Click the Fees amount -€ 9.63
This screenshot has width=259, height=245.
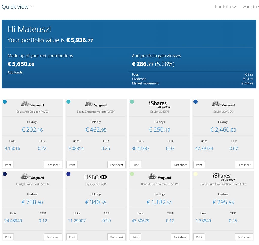coord(249,74)
